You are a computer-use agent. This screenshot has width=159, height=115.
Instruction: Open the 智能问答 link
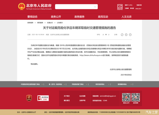tap(139, 5)
